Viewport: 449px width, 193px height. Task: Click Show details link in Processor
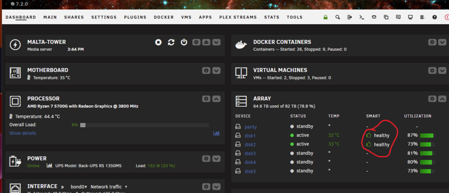(x=22, y=133)
